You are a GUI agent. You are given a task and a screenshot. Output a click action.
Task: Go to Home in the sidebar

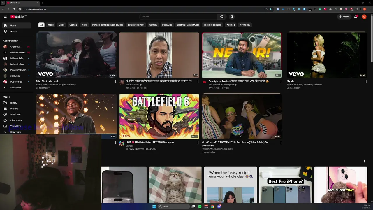click(x=16, y=25)
